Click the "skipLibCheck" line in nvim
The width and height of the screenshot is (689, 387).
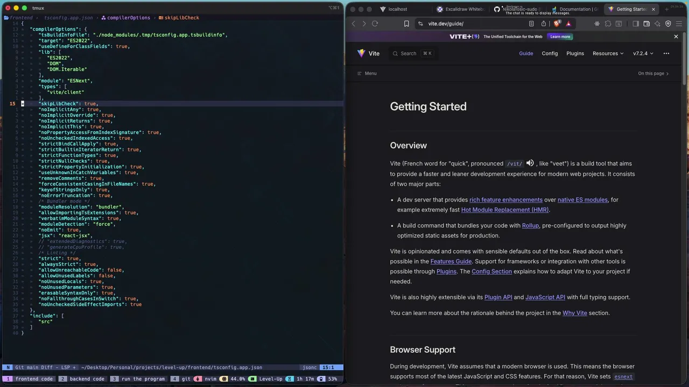point(68,104)
